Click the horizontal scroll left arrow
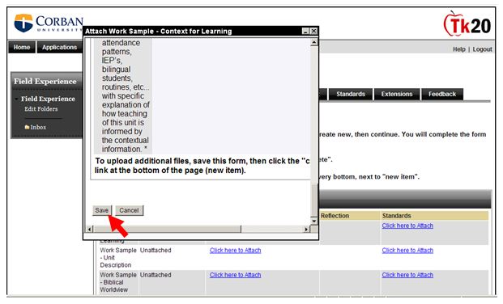Image resolution: width=503 pixels, height=304 pixels. [x=89, y=229]
